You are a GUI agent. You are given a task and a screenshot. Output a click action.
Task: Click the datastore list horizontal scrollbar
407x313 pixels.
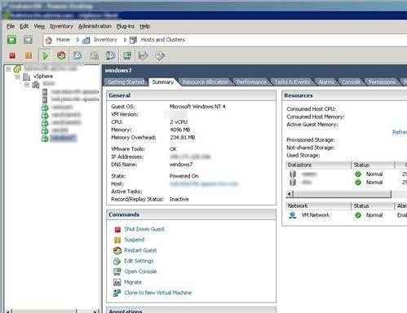tap(343, 194)
